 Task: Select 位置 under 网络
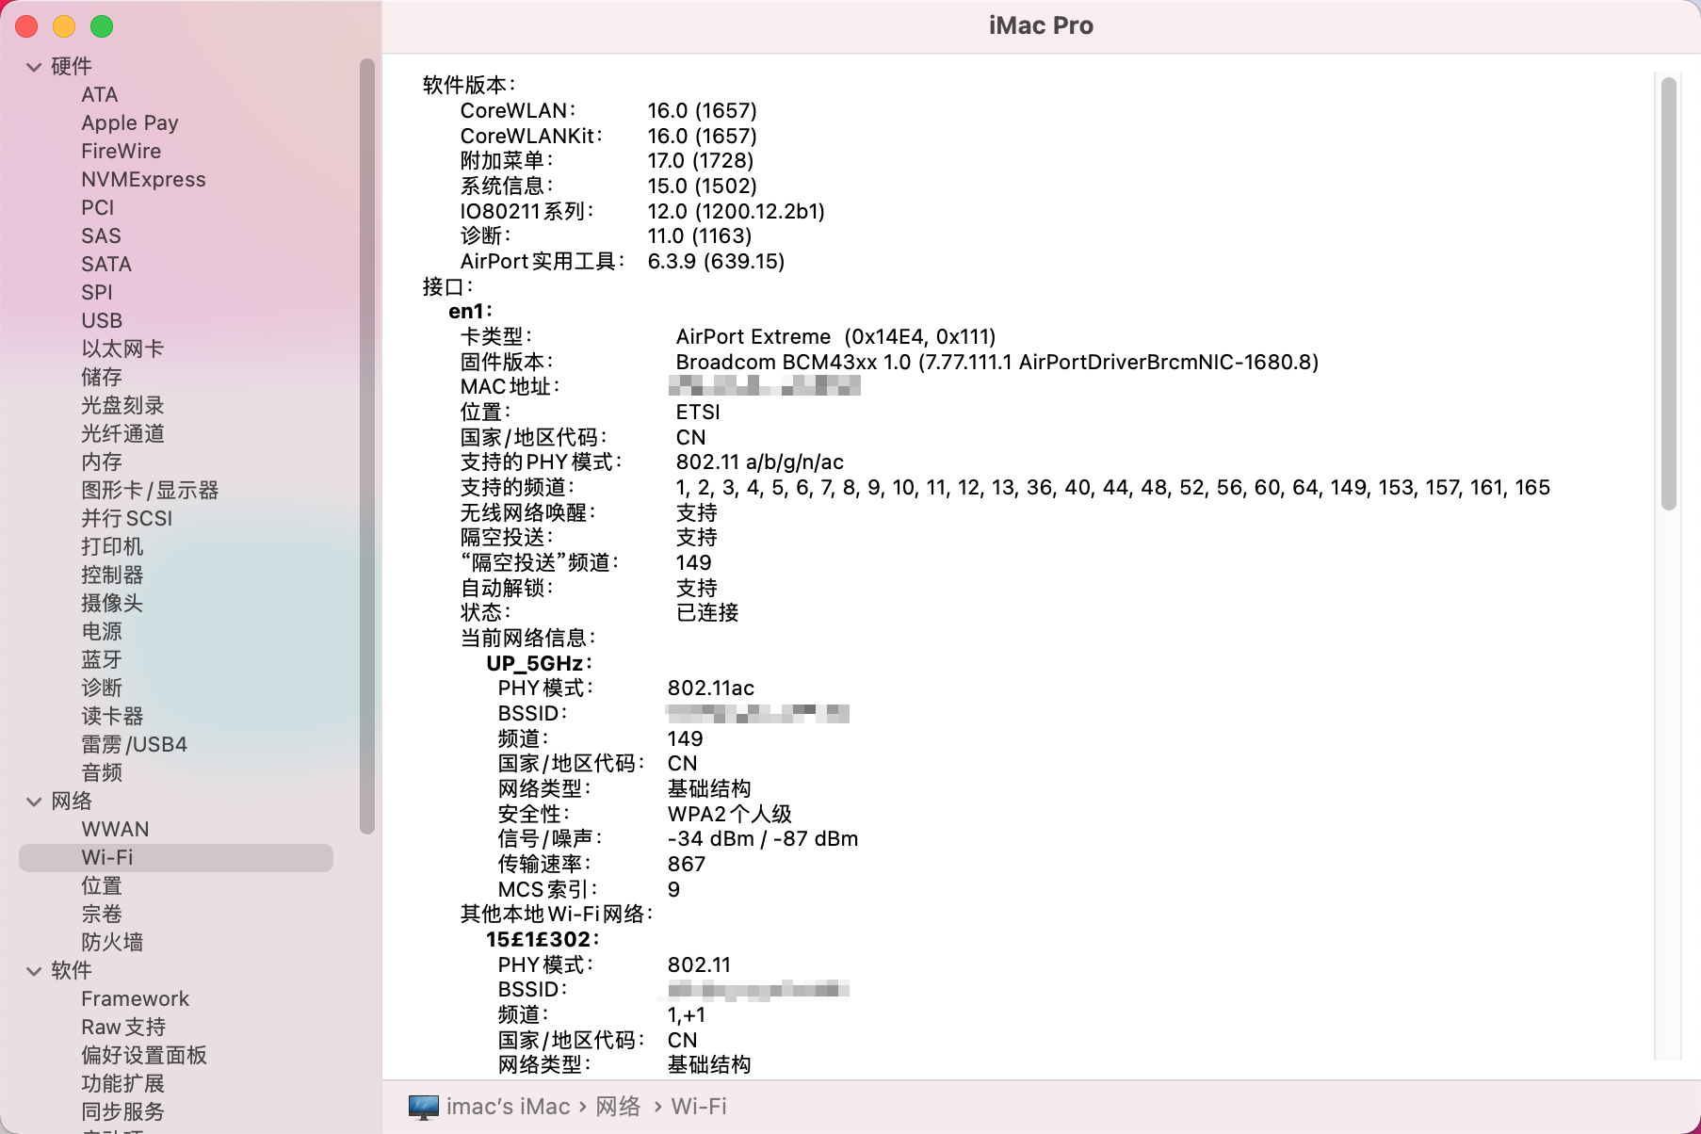pos(102,886)
